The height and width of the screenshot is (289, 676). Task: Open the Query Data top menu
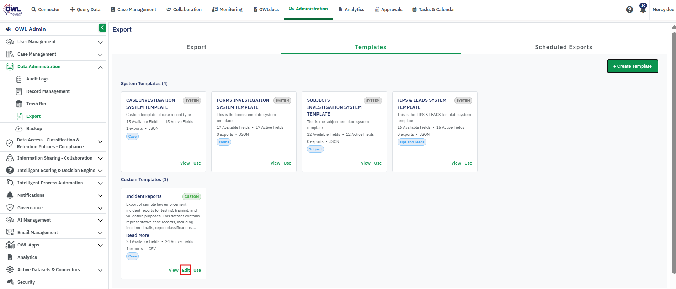(85, 10)
